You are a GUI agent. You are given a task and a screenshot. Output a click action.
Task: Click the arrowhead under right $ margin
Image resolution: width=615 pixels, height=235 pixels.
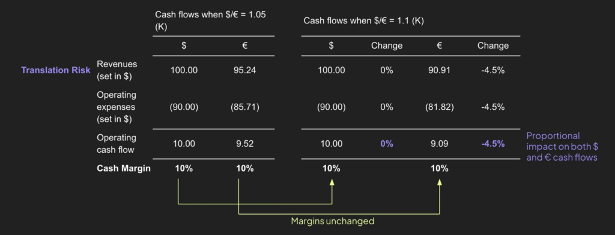coord(332,182)
